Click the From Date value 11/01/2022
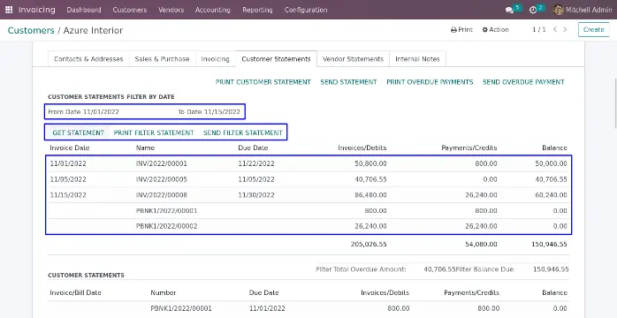Viewport: 617px width, 318px height. (101, 111)
